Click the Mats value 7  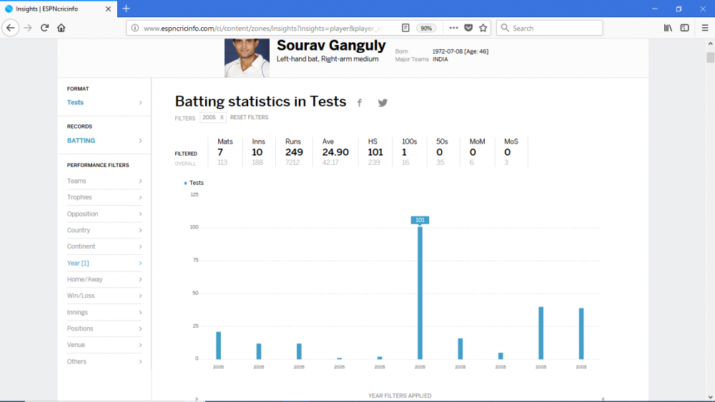point(220,152)
